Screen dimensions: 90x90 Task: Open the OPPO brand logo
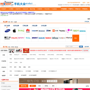point(76,31)
